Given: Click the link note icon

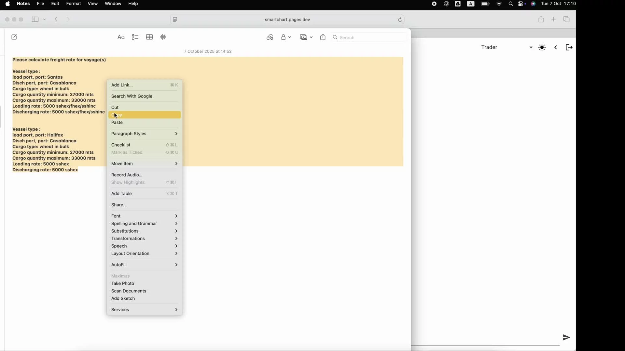Looking at the screenshot, I should (270, 37).
